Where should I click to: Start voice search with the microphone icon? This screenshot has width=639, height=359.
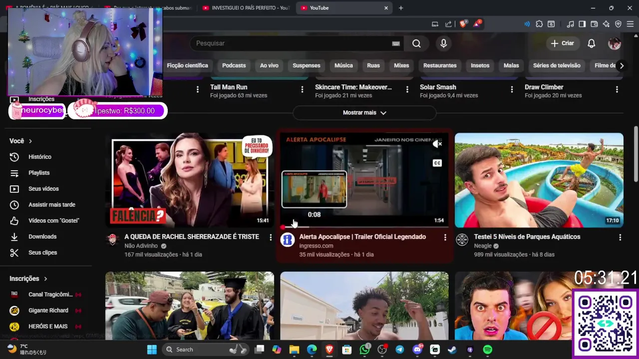(443, 43)
